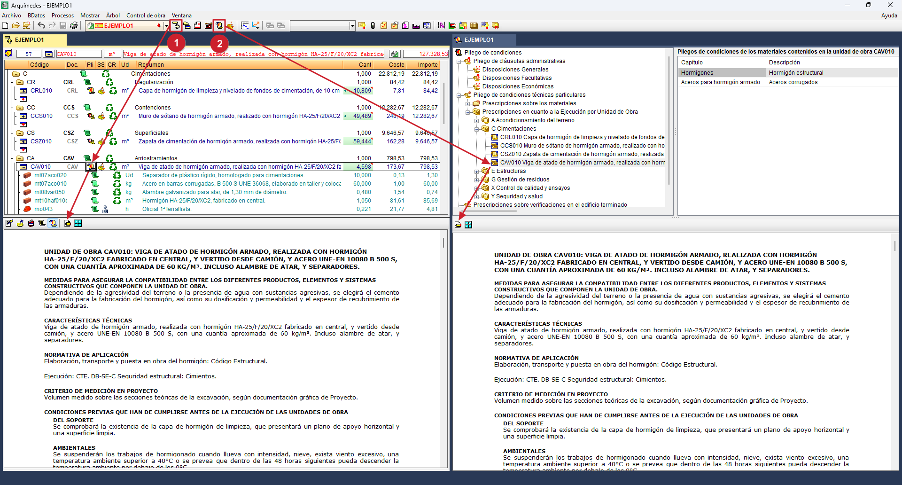Viewport: 902px width, 485px height.
Task: Click the open book icon in toolbar
Action: 427,25
